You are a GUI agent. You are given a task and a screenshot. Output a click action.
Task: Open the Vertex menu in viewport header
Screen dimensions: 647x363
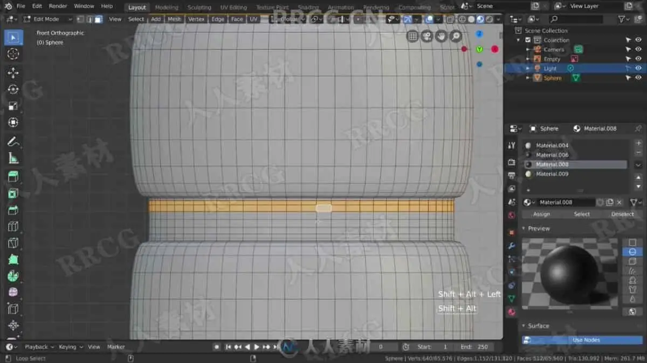[x=196, y=19]
